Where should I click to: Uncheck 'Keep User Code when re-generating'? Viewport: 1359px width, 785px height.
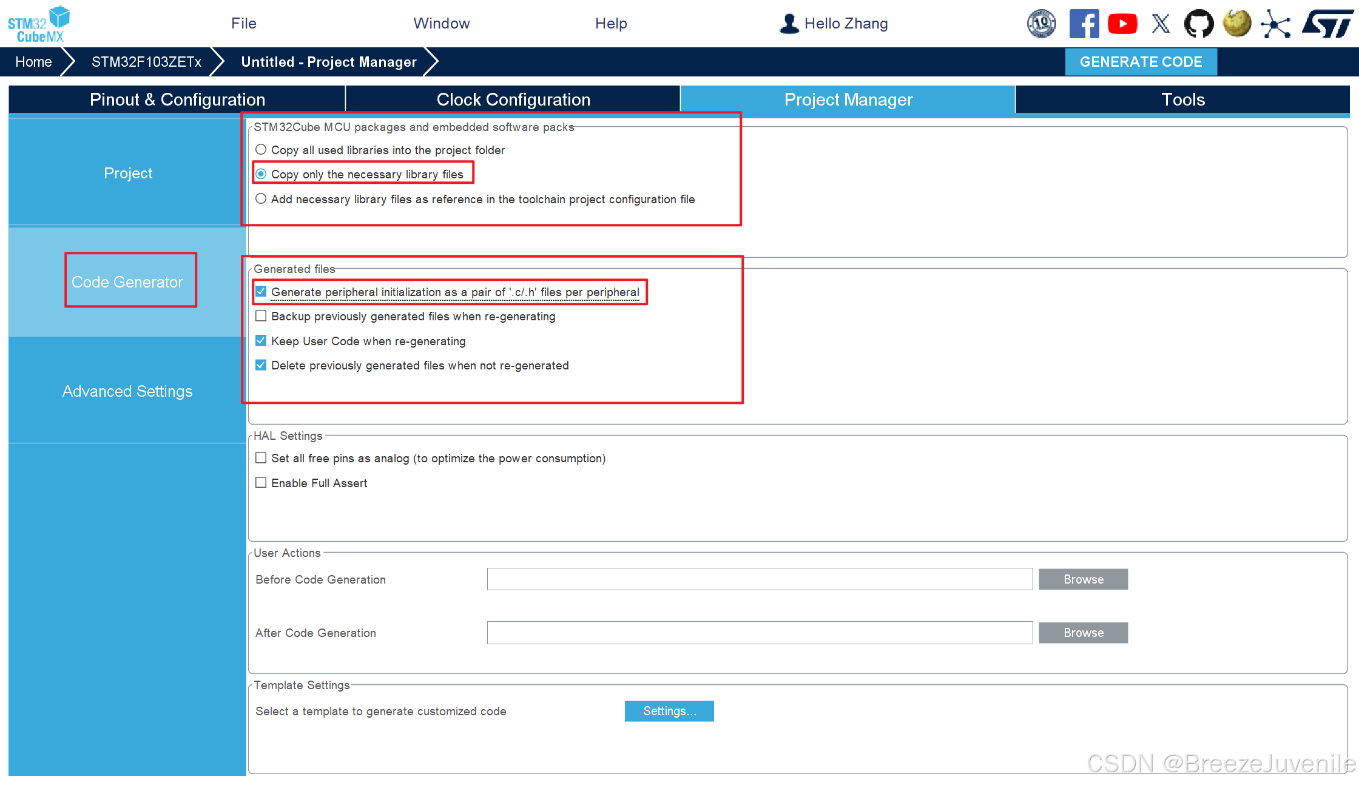click(x=261, y=341)
